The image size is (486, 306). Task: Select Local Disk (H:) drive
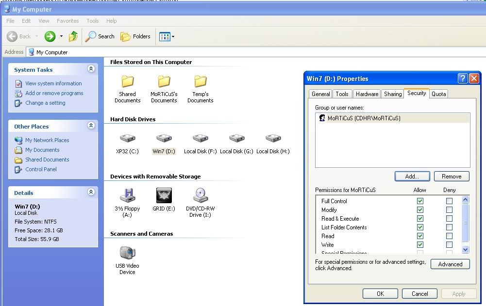(273, 144)
